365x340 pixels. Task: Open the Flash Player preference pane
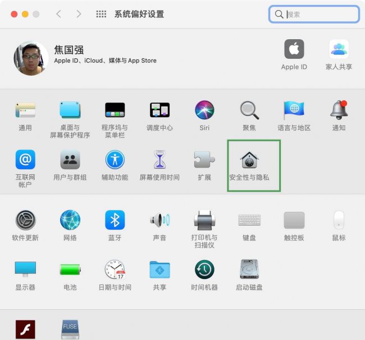point(25,329)
